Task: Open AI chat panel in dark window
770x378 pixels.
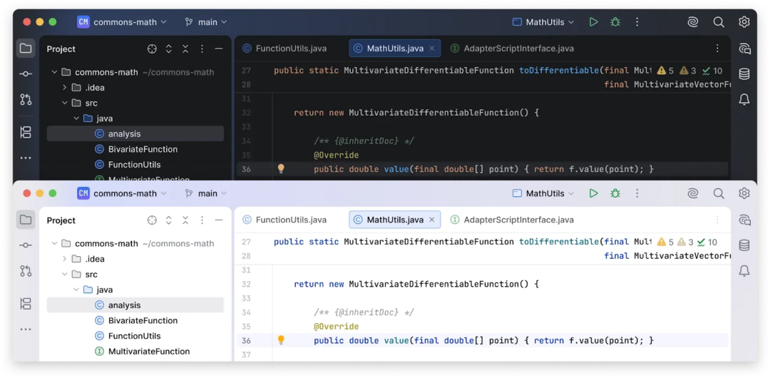Action: (744, 48)
